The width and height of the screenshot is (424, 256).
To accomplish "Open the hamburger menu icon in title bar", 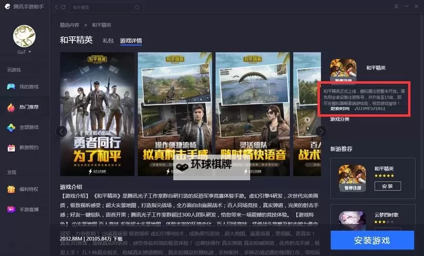I will (396, 7).
